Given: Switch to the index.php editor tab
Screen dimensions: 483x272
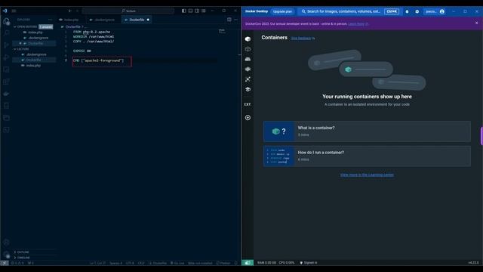Looking at the screenshot, I should pos(71,20).
